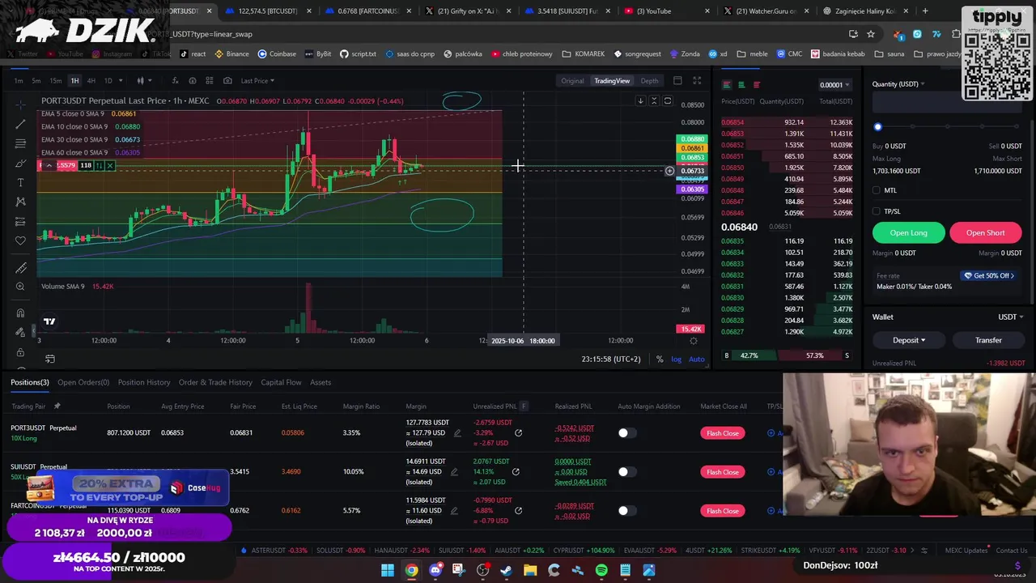The width and height of the screenshot is (1036, 583).
Task: Open the chart pattern drawing tool
Action: pos(21,202)
